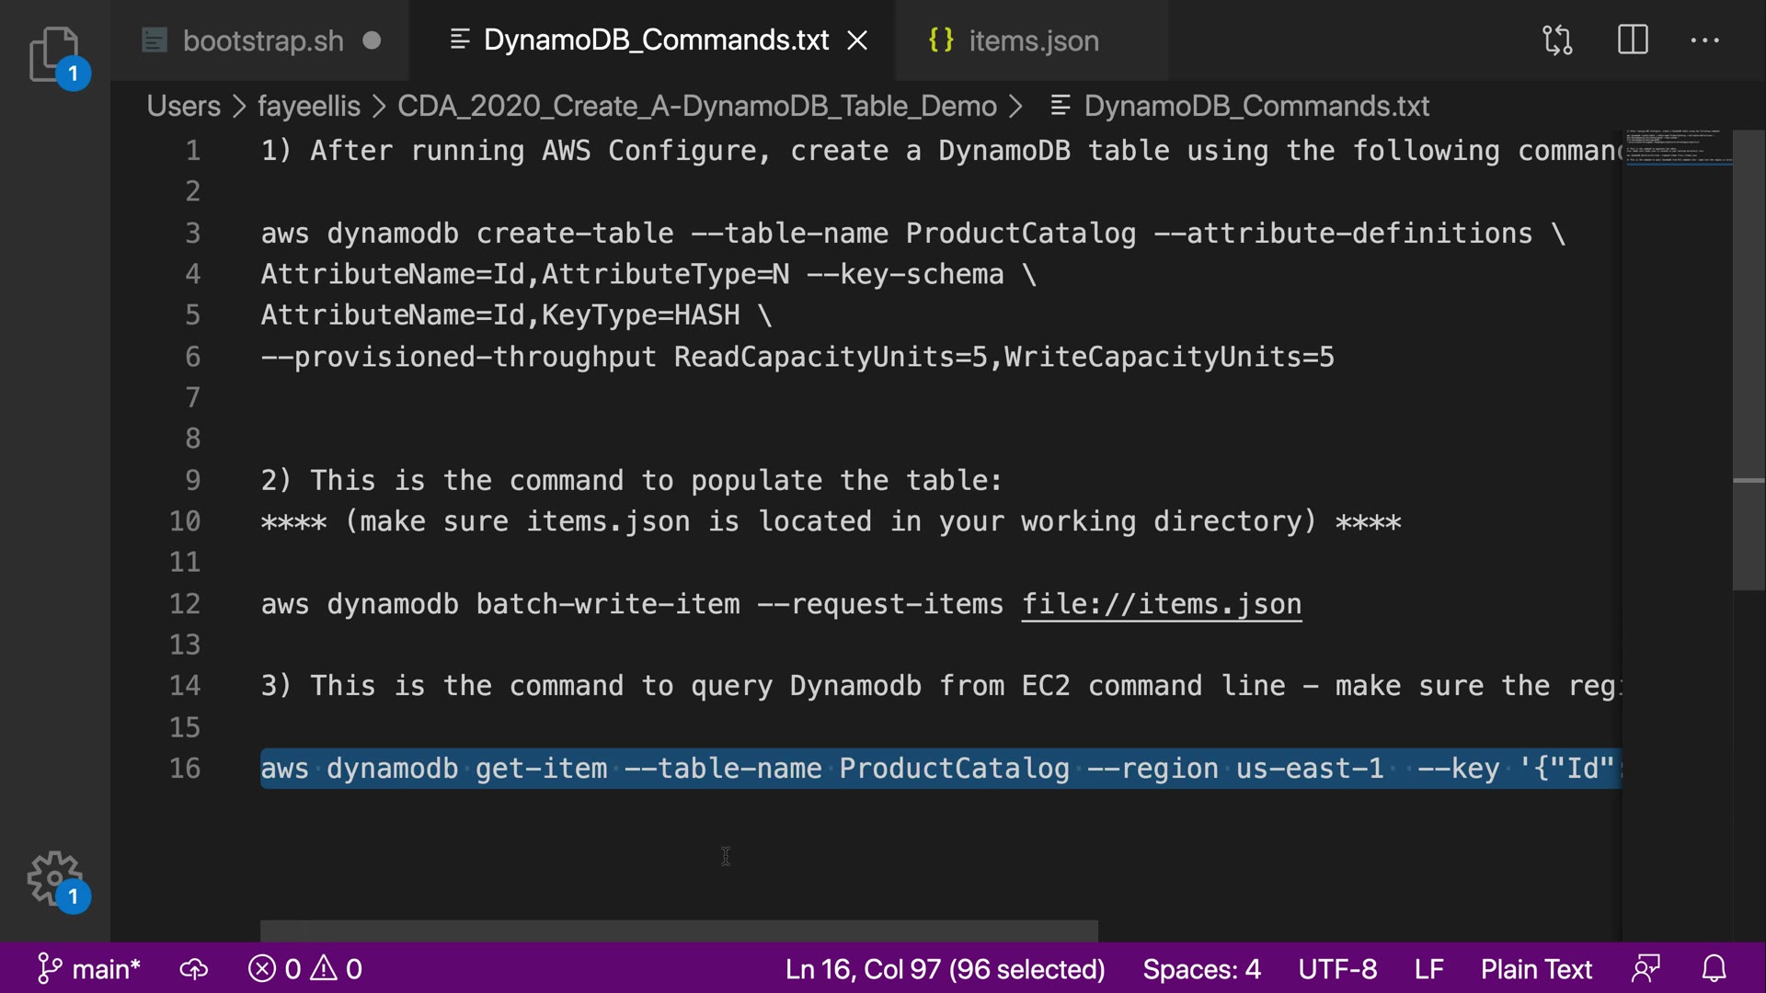The width and height of the screenshot is (1766, 993).
Task: Expand the Users breadcrumb segment
Action: click(x=183, y=106)
